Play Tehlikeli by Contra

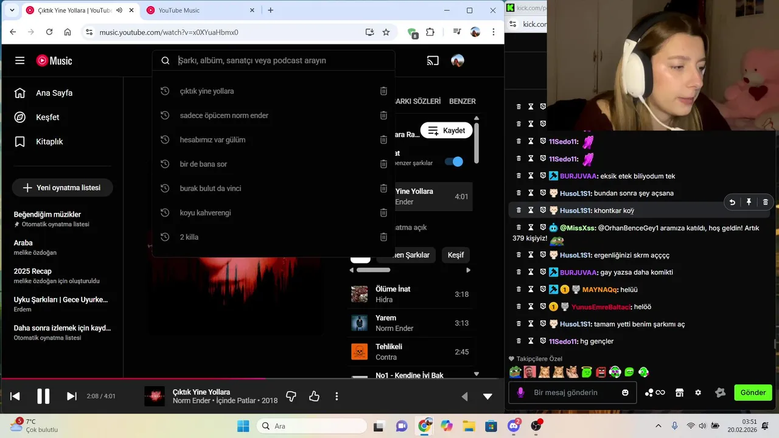[411, 352]
